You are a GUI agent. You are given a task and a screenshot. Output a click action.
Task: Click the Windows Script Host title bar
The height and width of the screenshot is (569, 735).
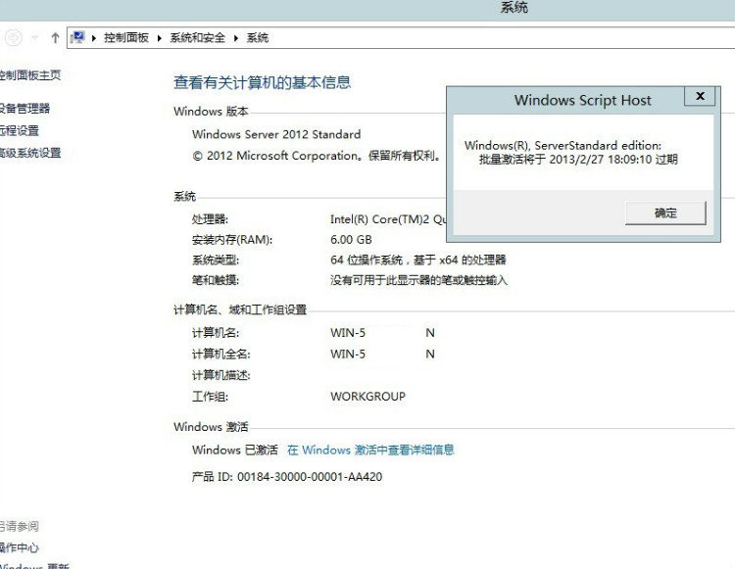point(583,100)
